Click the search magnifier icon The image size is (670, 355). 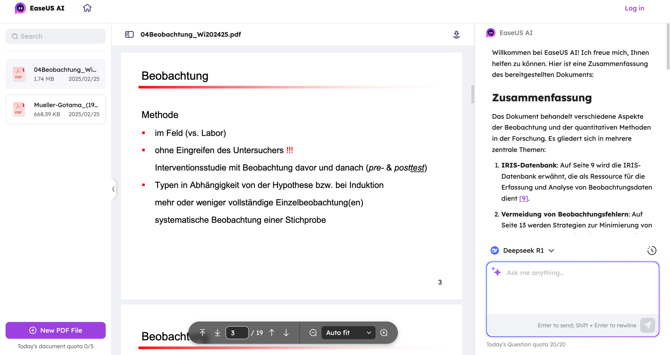[15, 36]
